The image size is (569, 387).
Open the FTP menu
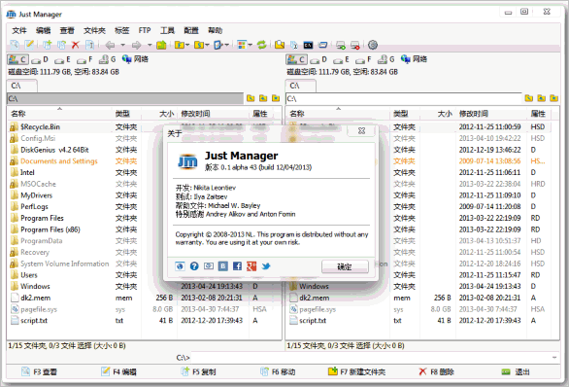145,30
